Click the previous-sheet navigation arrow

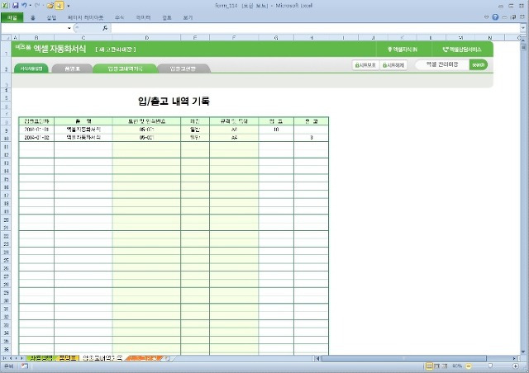point(11,358)
